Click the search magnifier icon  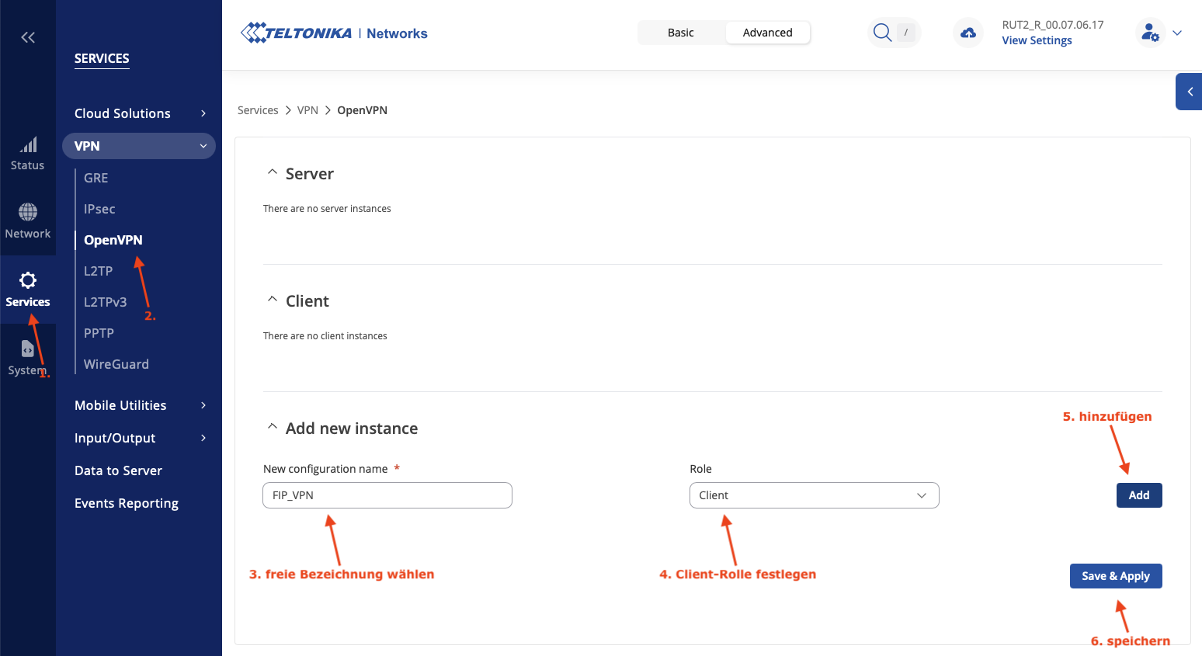(882, 33)
